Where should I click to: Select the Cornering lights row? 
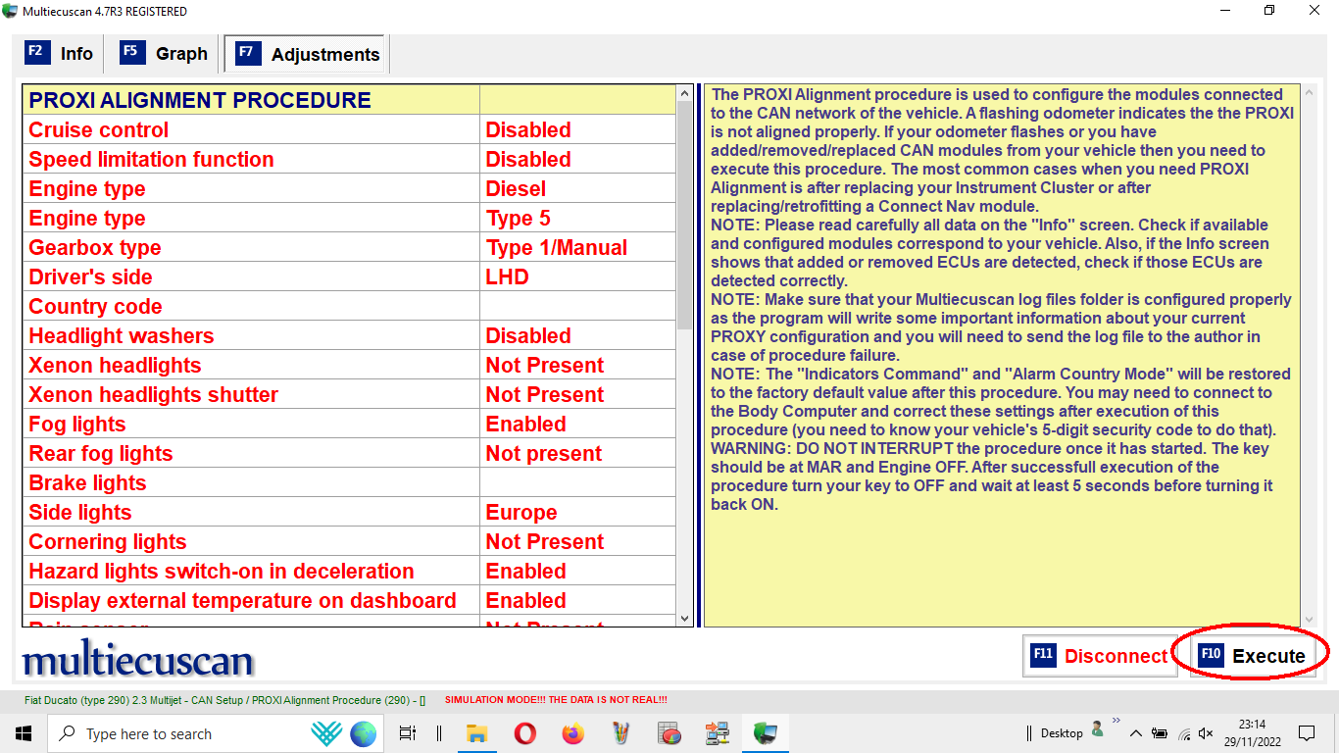coord(349,541)
